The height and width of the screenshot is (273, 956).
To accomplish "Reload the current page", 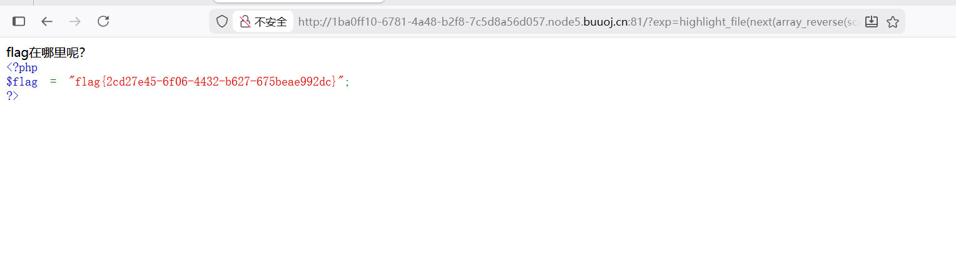I will pyautogui.click(x=103, y=22).
